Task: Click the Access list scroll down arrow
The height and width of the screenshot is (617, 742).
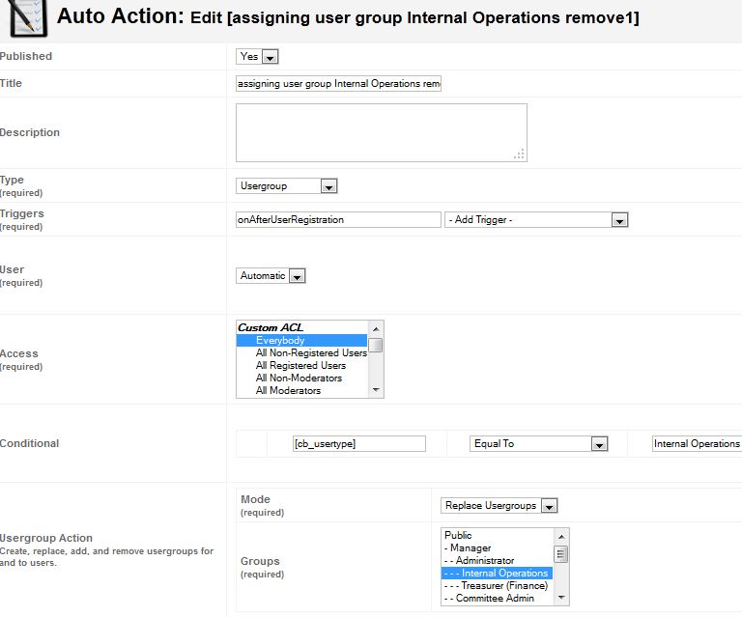Action: pos(376,390)
